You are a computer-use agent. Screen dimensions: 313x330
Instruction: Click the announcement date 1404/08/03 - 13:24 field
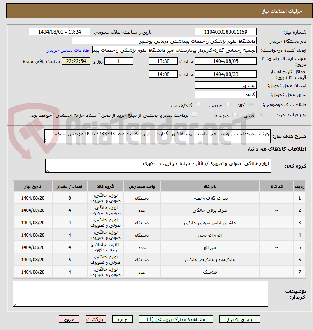60,32
